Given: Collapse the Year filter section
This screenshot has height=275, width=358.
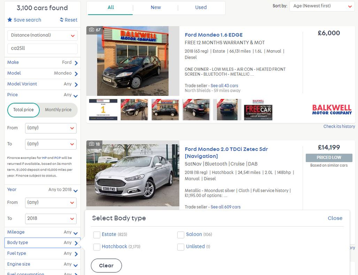Looking at the screenshot, I should click(x=43, y=189).
